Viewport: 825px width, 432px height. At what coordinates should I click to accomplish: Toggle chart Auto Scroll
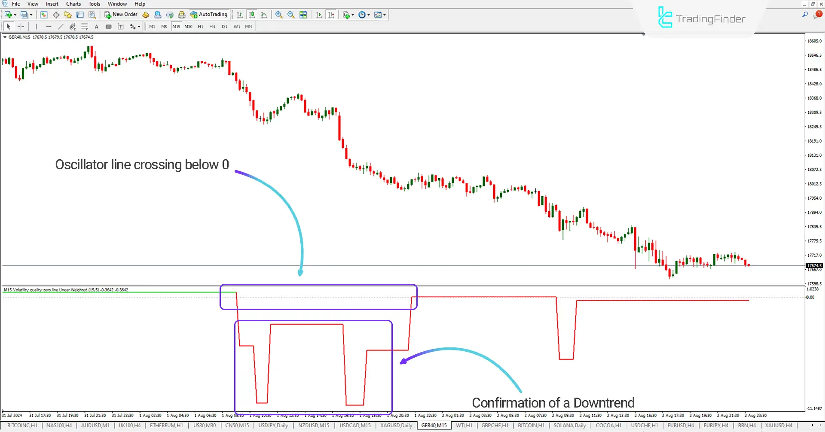(x=319, y=15)
